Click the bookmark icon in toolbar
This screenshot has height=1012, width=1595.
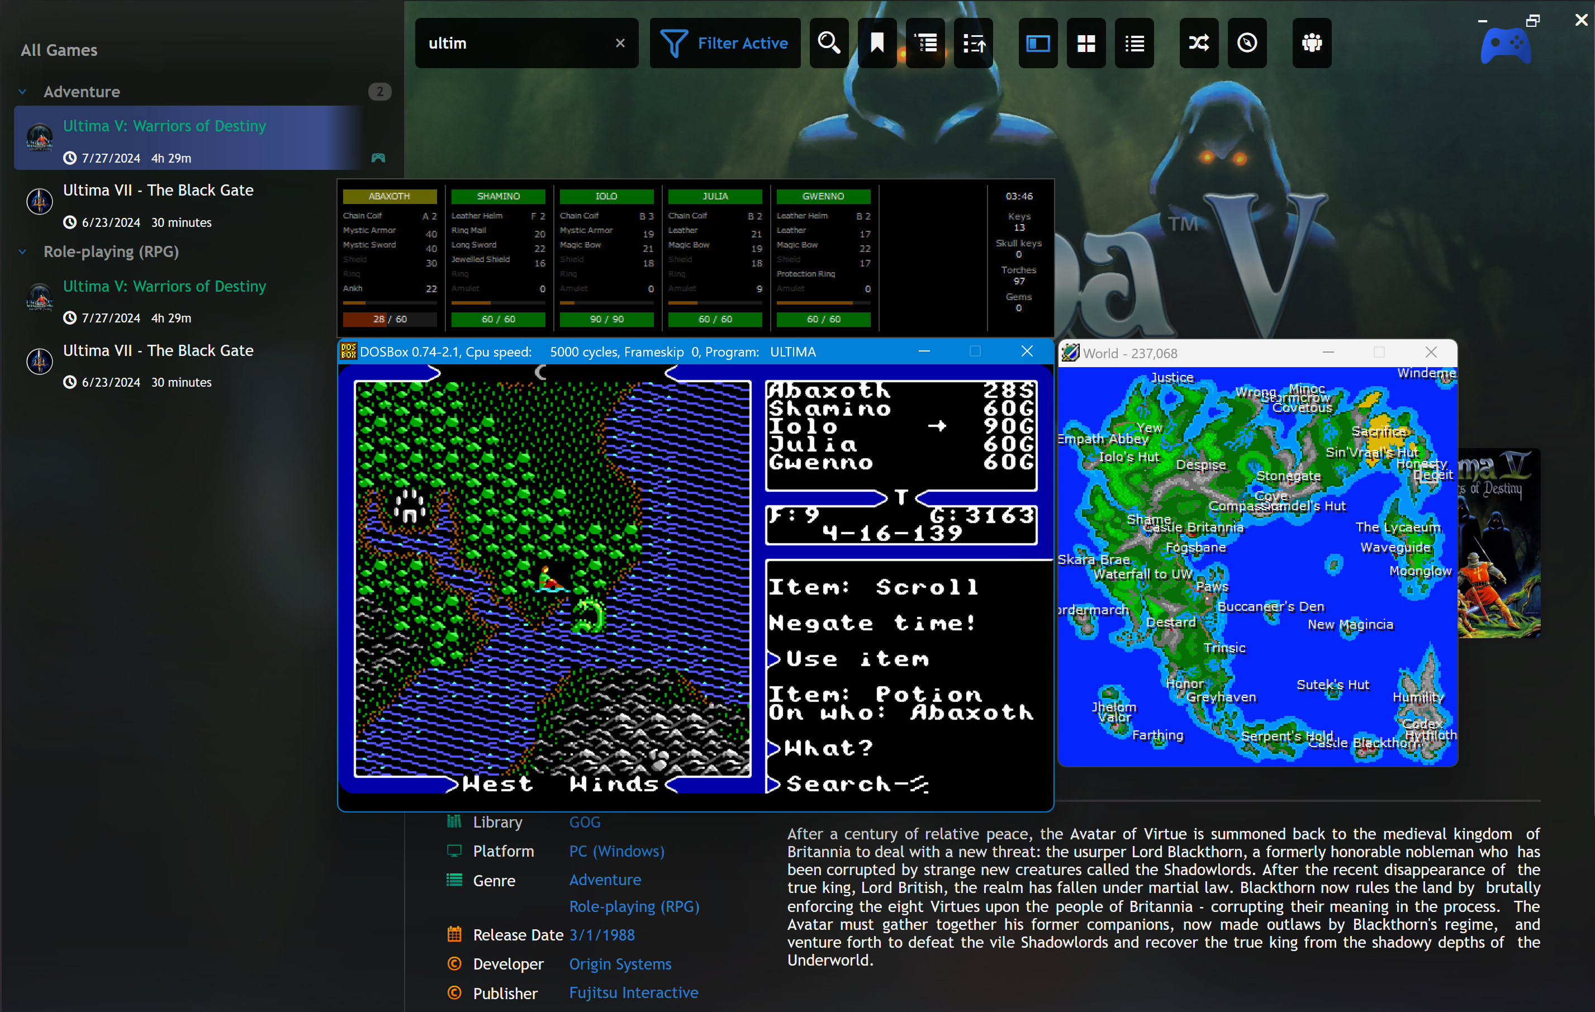877,43
